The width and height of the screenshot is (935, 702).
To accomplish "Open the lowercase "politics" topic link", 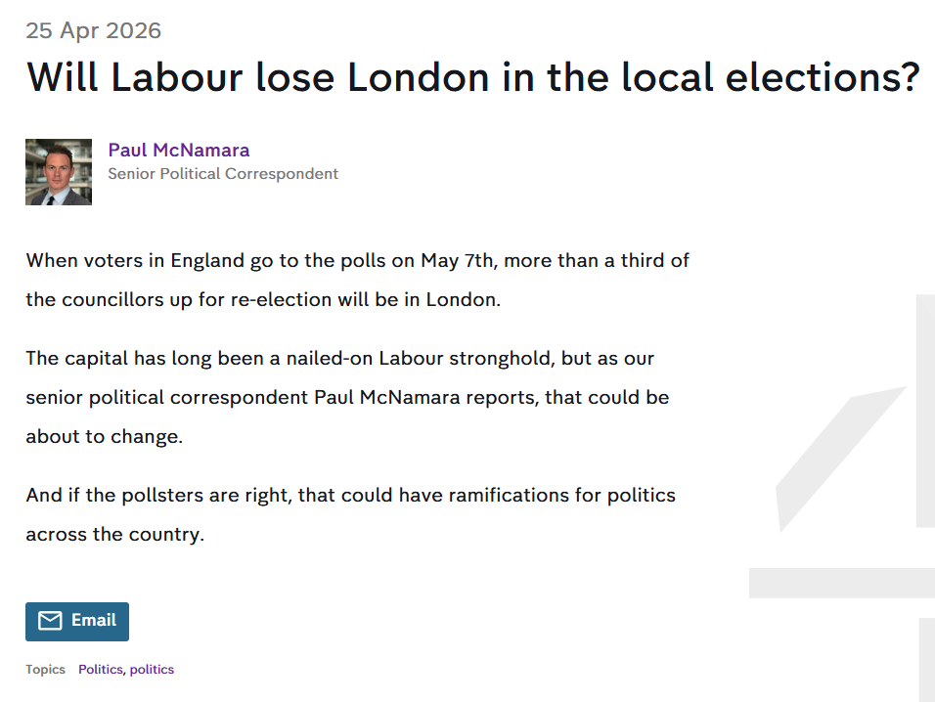I will (x=152, y=670).
